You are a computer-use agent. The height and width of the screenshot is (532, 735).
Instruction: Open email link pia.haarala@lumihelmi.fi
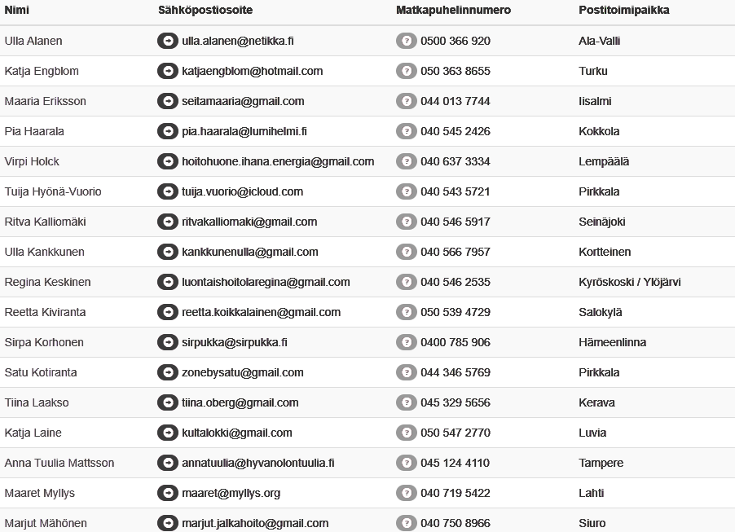(x=244, y=131)
